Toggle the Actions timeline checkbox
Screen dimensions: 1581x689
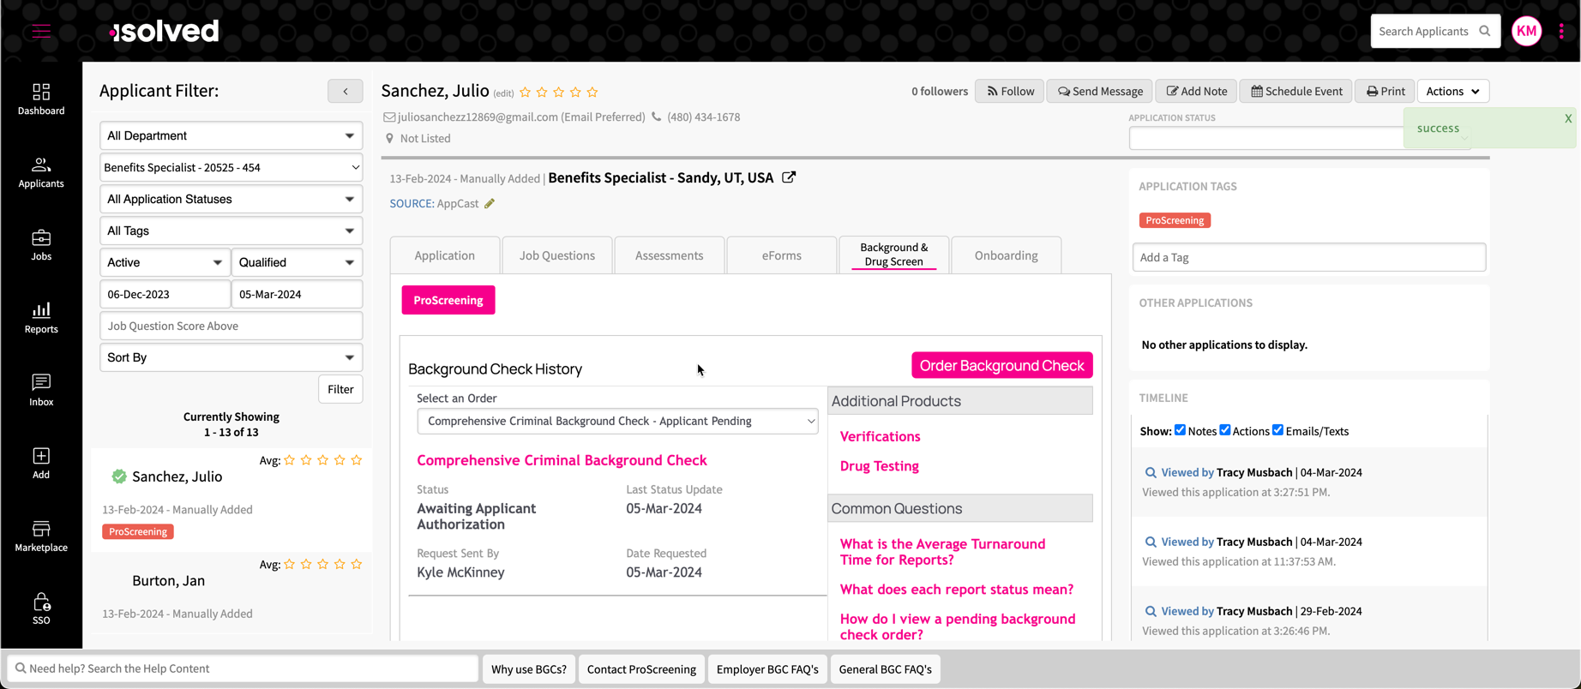point(1225,430)
